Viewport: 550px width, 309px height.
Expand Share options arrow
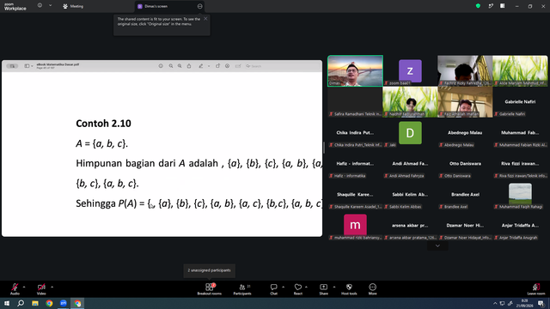(x=334, y=287)
